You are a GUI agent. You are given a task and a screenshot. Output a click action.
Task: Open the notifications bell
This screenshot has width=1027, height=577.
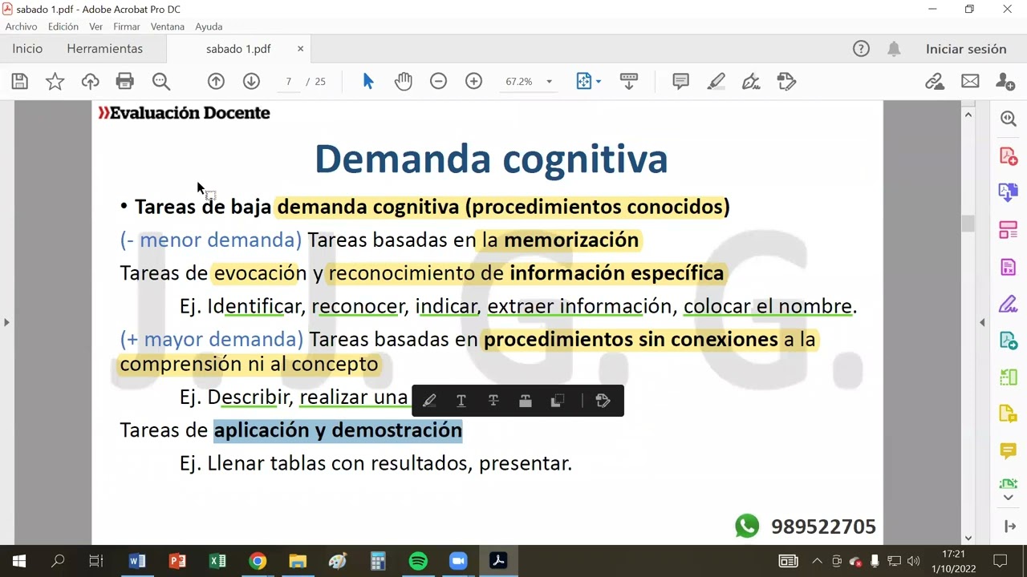point(894,49)
